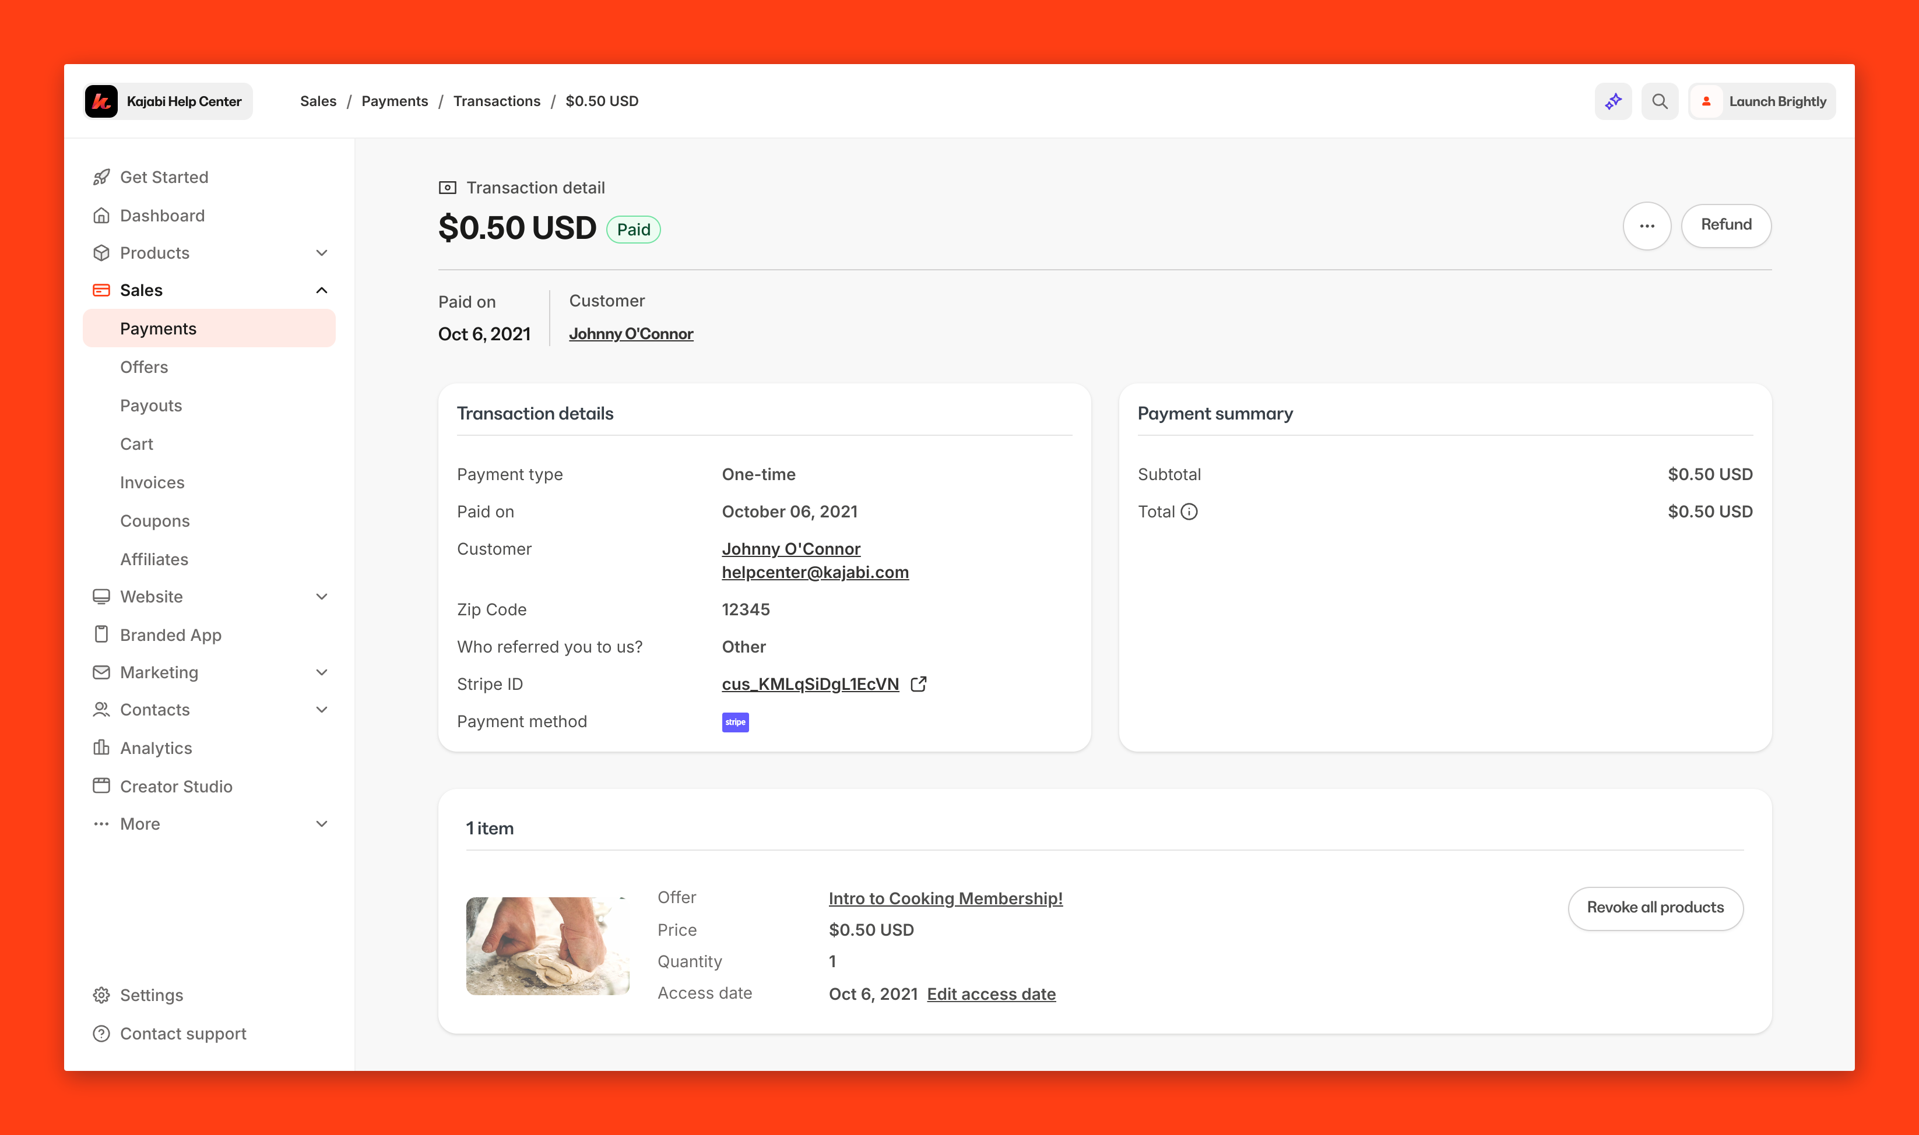Click the cooking offer thumbnail image
The height and width of the screenshot is (1135, 1919).
[x=547, y=945]
